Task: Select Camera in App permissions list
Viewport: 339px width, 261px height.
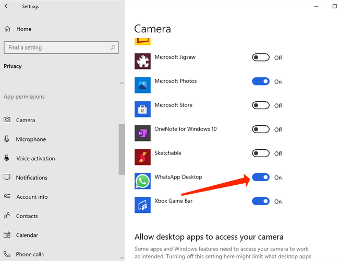Action: (26, 120)
